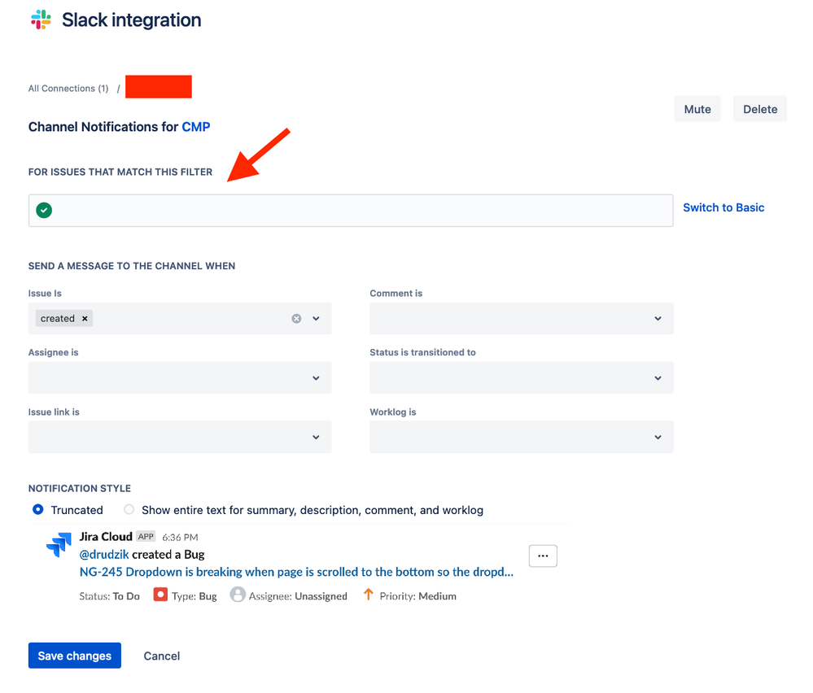This screenshot has width=813, height=693.
Task: Open the Assignee is dropdown
Action: tap(180, 378)
